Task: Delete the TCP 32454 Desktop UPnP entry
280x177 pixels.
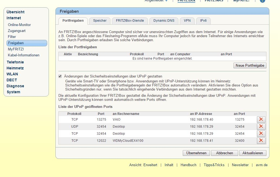Action: click(261, 134)
